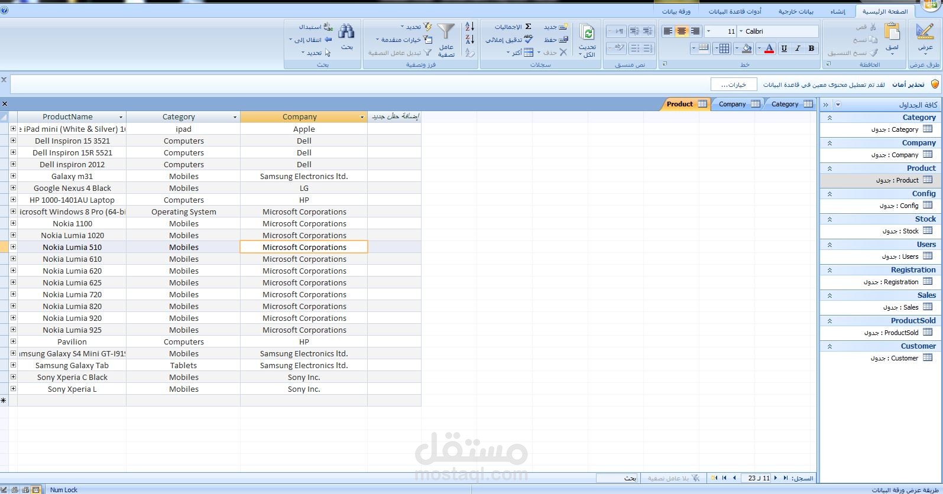
Task: Click the Replace (استبدال) icon
Action: pos(328,27)
